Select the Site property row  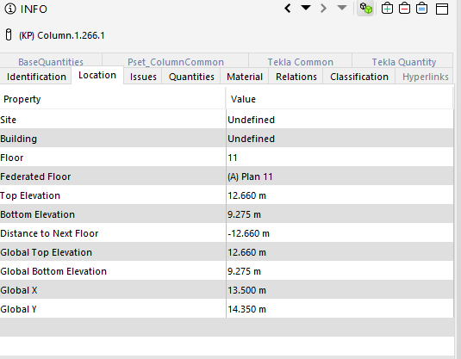[x=227, y=120]
